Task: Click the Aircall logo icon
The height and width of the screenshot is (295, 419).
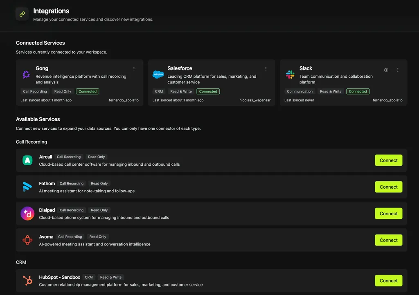Action: tap(27, 160)
